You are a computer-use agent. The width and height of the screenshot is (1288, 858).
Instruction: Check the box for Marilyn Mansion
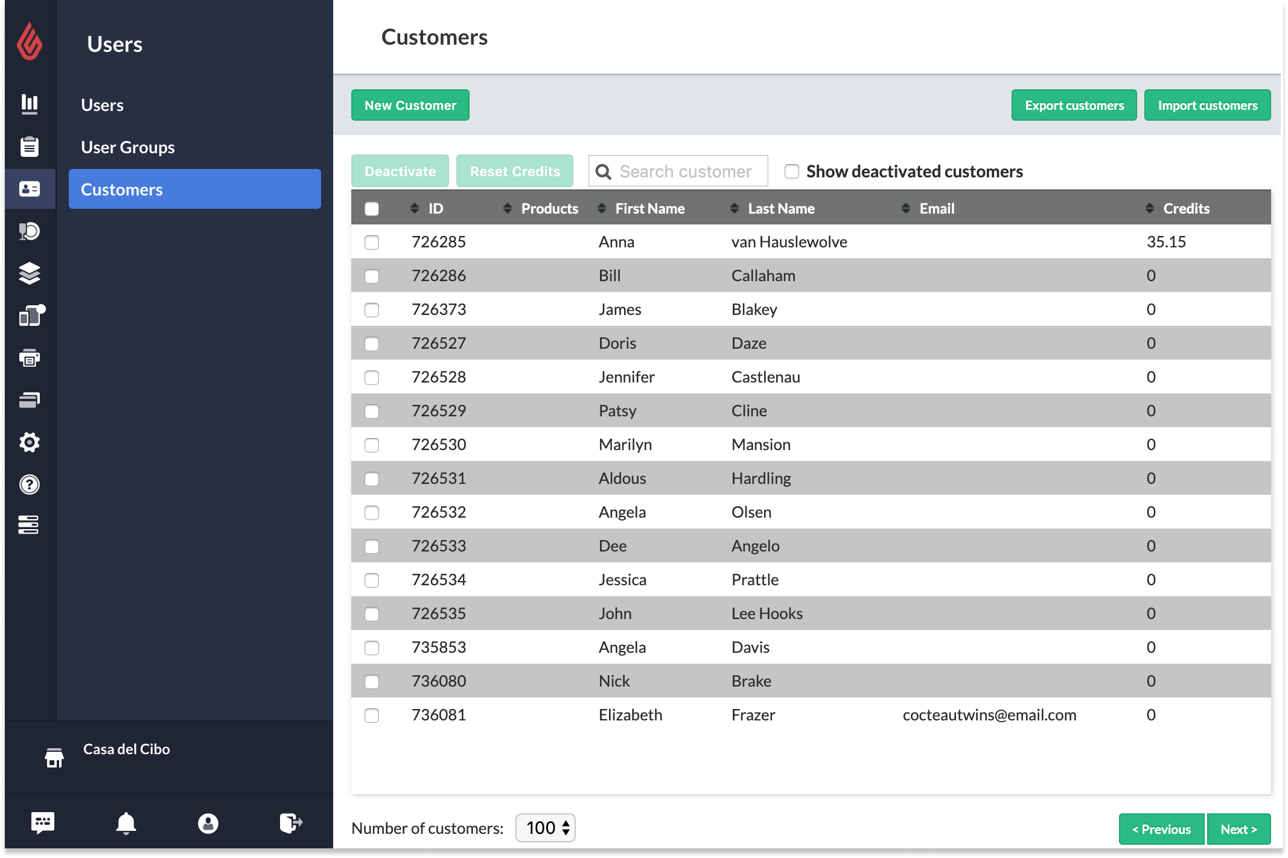coord(372,445)
